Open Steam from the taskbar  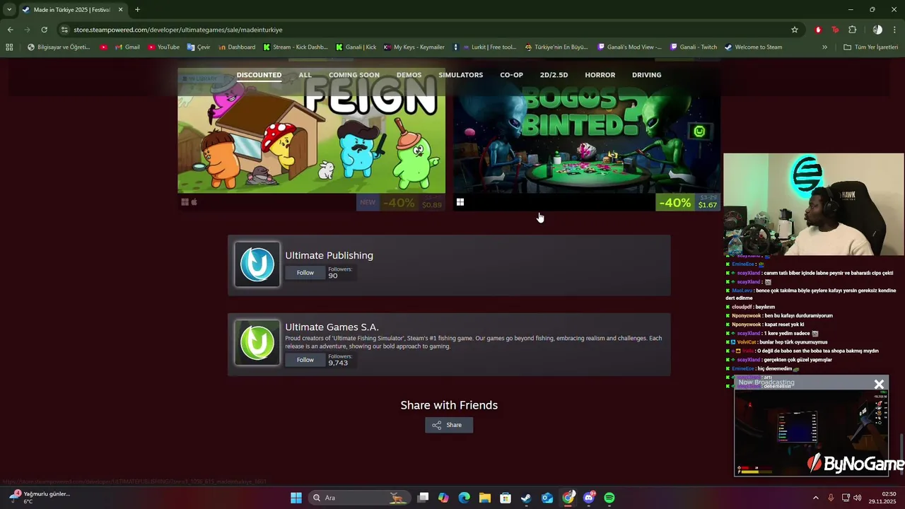pyautogui.click(x=526, y=498)
